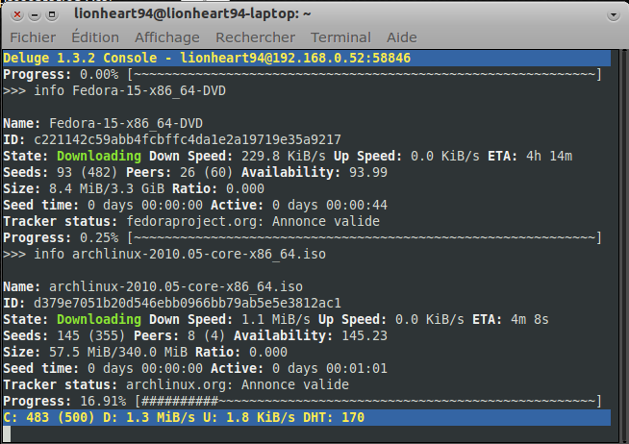This screenshot has width=629, height=444.
Task: Click the Availability value 93.99
Action: coord(368,172)
